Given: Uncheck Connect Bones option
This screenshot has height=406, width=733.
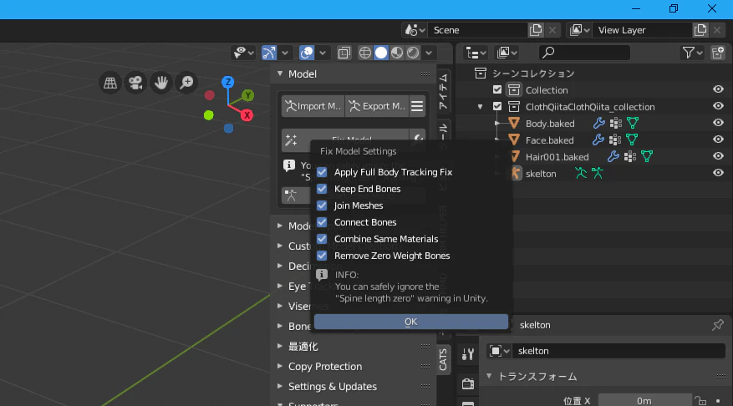Looking at the screenshot, I should point(322,222).
